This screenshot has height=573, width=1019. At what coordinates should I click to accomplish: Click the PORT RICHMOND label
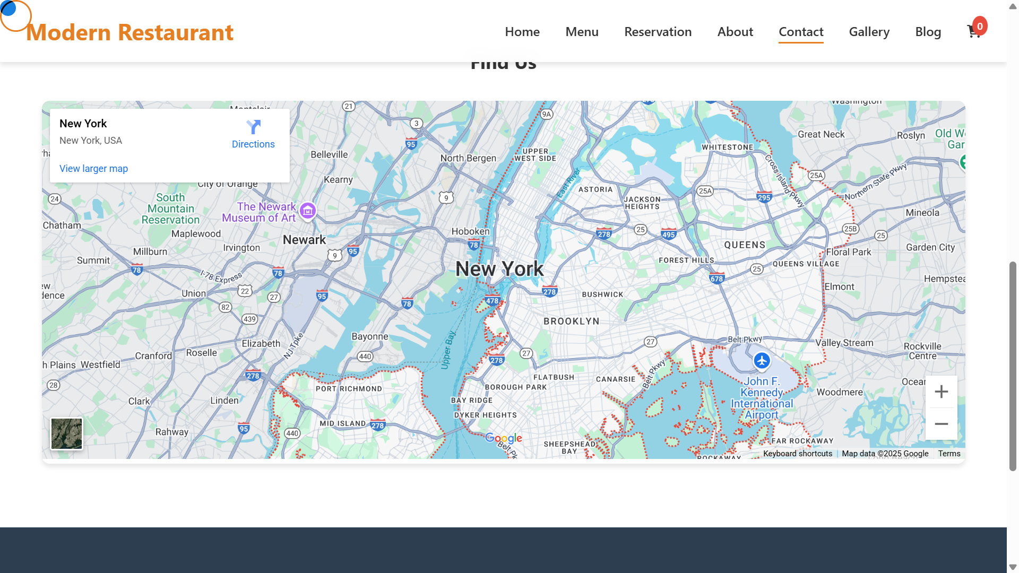[x=349, y=389]
